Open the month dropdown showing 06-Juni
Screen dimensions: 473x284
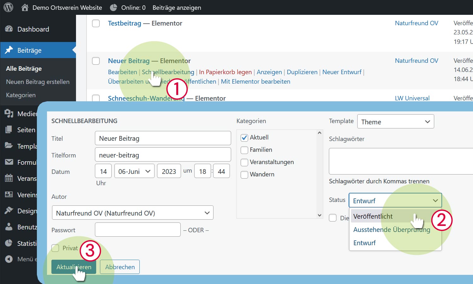[x=134, y=171]
